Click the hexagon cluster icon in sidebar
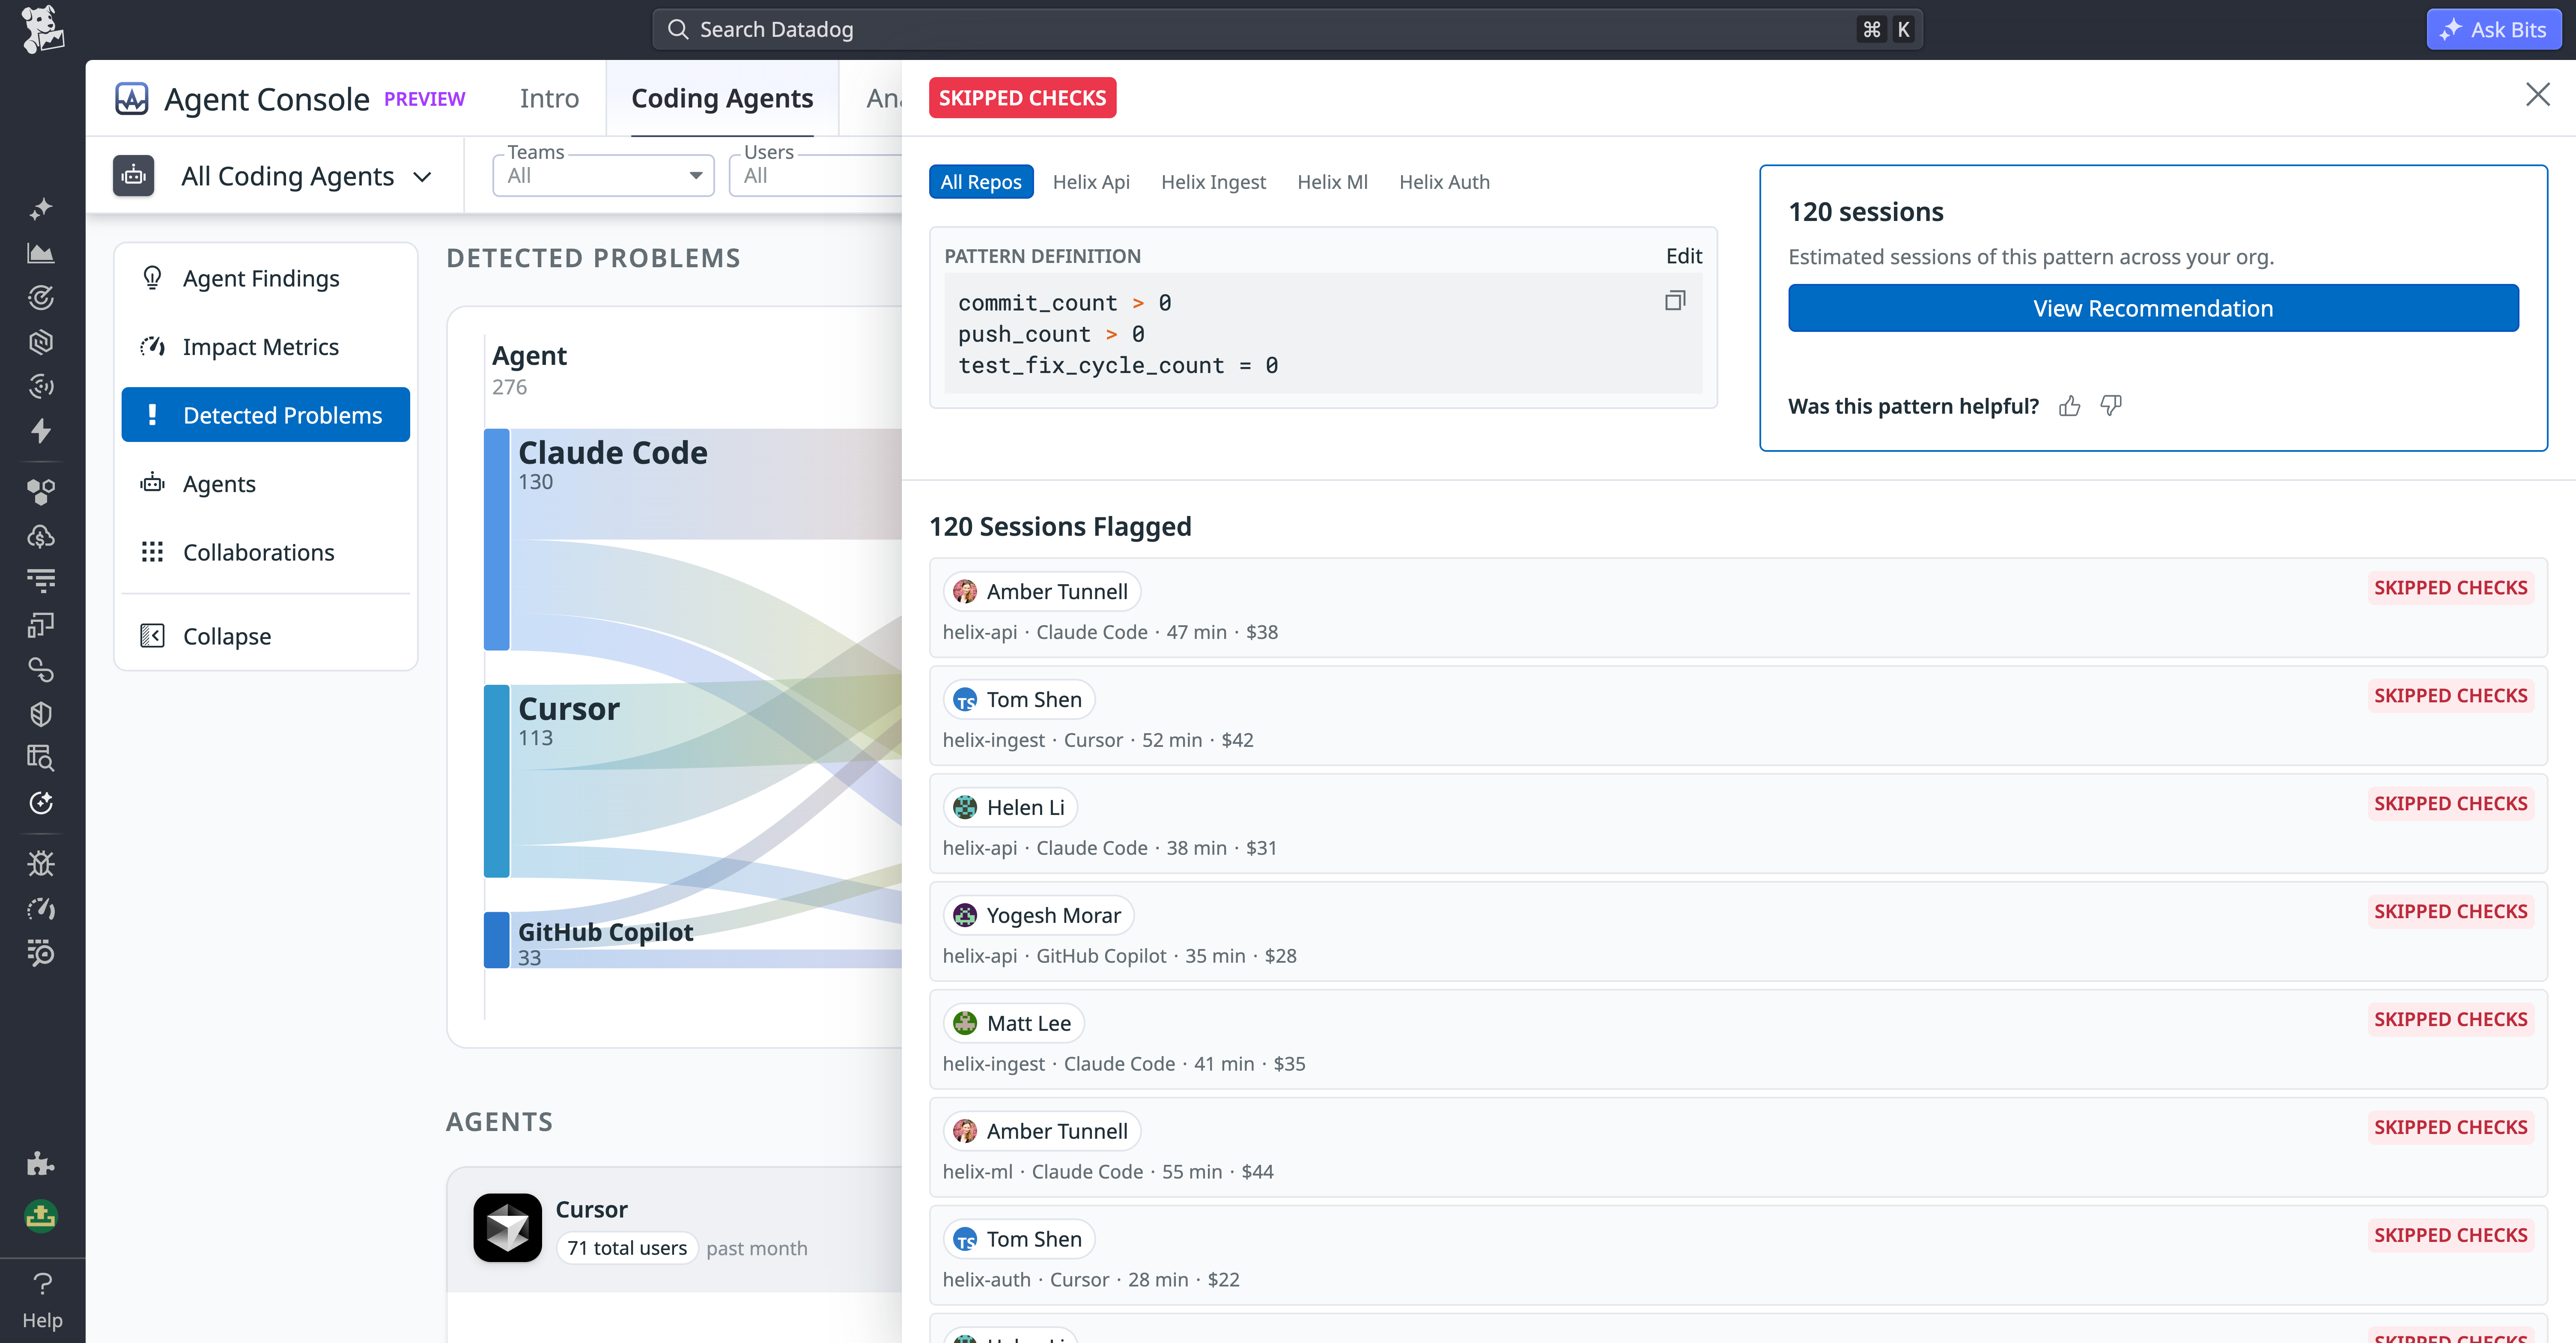Image resolution: width=2576 pixels, height=1343 pixels. (41, 491)
